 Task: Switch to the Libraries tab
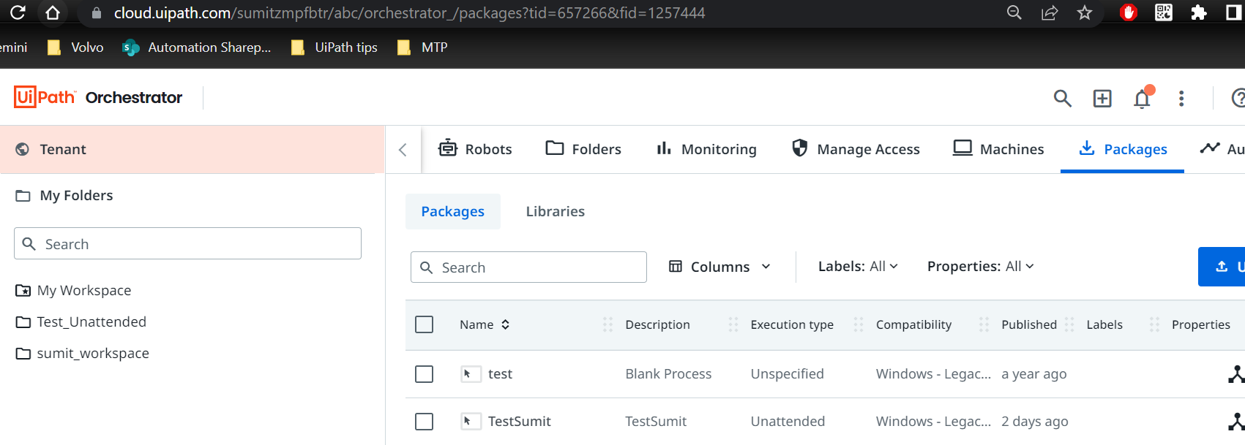point(555,212)
